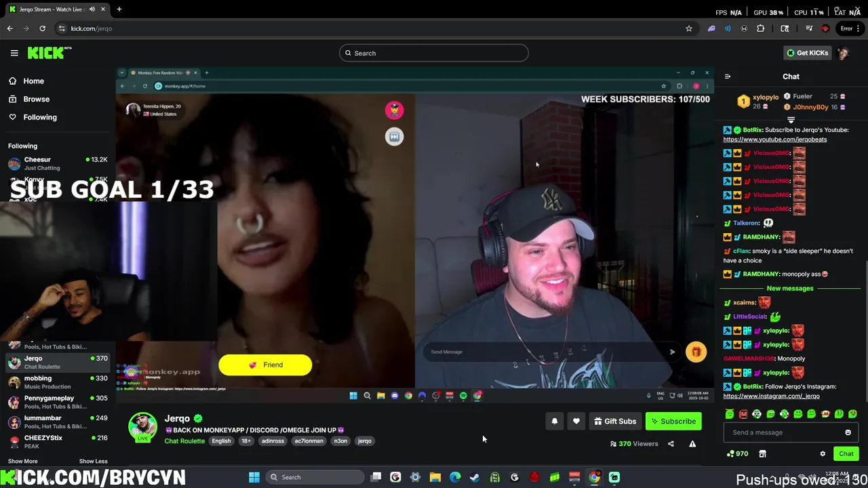The width and height of the screenshot is (868, 488).
Task: Open media controls icon in browser toolbar
Action: pyautogui.click(x=809, y=28)
